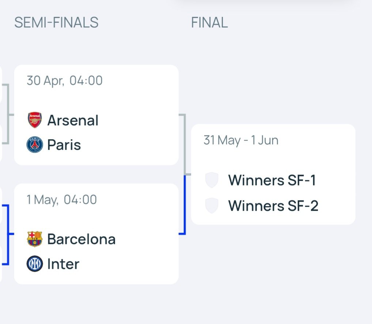372x324 pixels.
Task: Click the Paris Saint-Germain crest
Action: 35,144
